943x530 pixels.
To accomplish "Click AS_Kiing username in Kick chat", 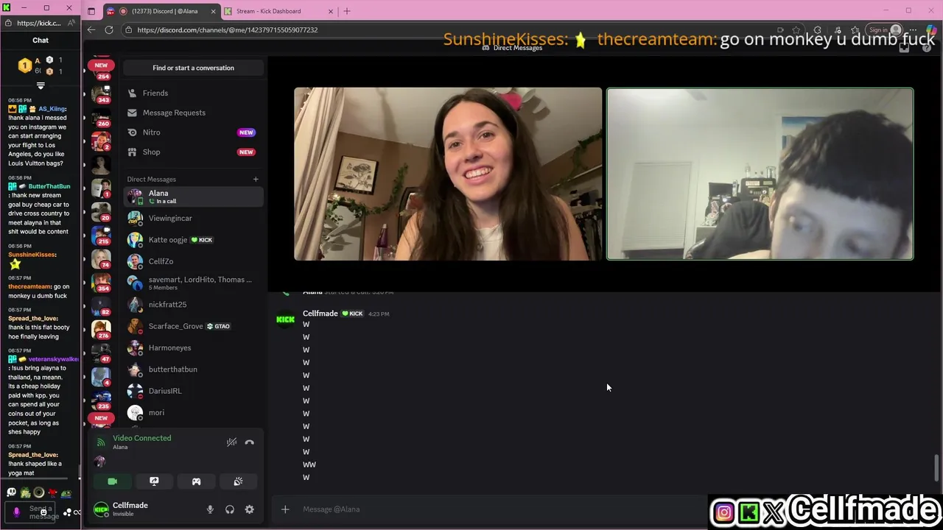I will point(52,109).
